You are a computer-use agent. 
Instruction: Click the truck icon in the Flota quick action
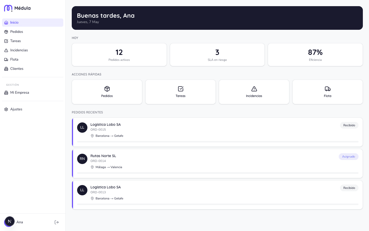tap(328, 89)
